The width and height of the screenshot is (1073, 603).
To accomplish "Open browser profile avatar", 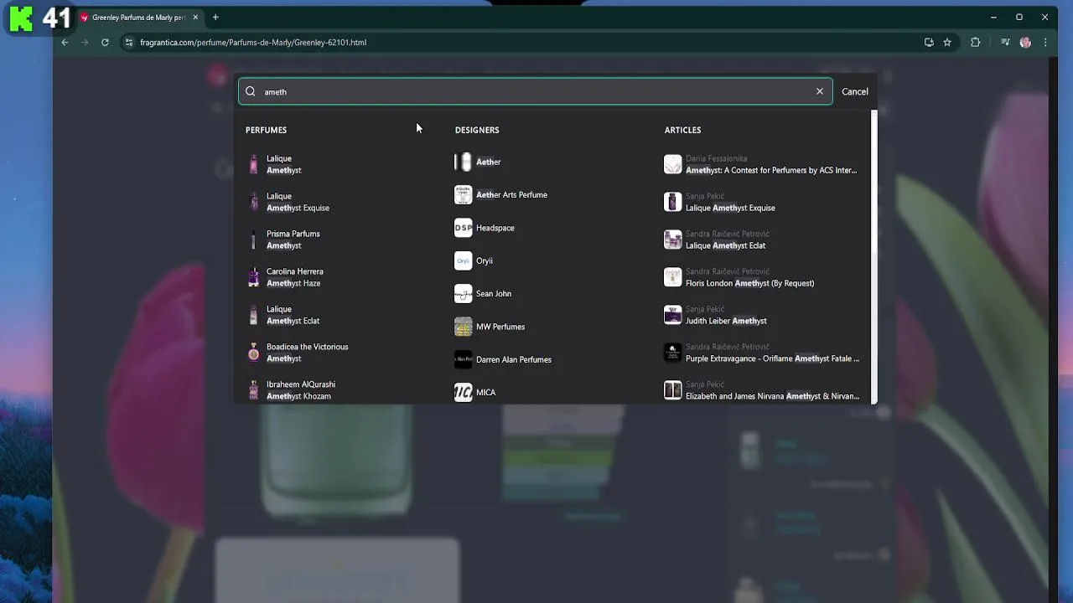I will 1025,42.
